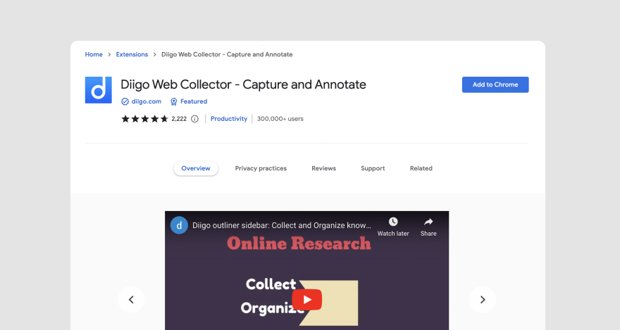The image size is (620, 330).
Task: Play the YouTube video
Action: [x=307, y=300]
